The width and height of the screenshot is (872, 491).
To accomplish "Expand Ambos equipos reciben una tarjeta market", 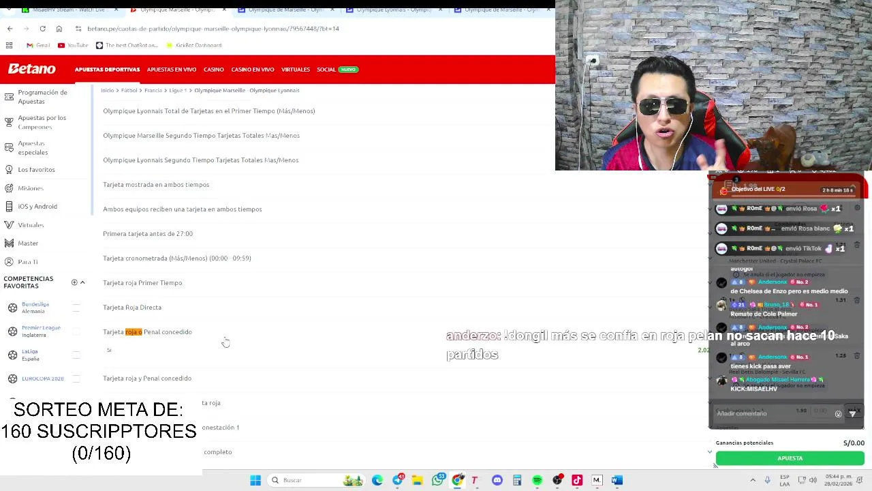I will [x=182, y=209].
